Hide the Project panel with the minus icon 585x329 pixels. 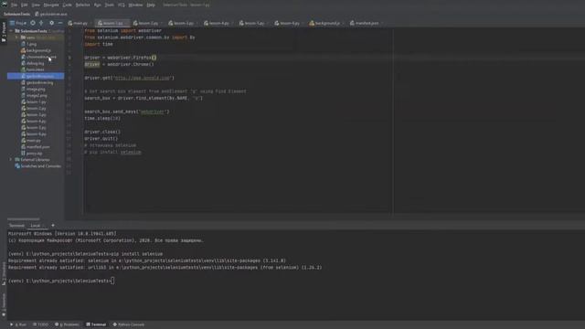[60, 23]
